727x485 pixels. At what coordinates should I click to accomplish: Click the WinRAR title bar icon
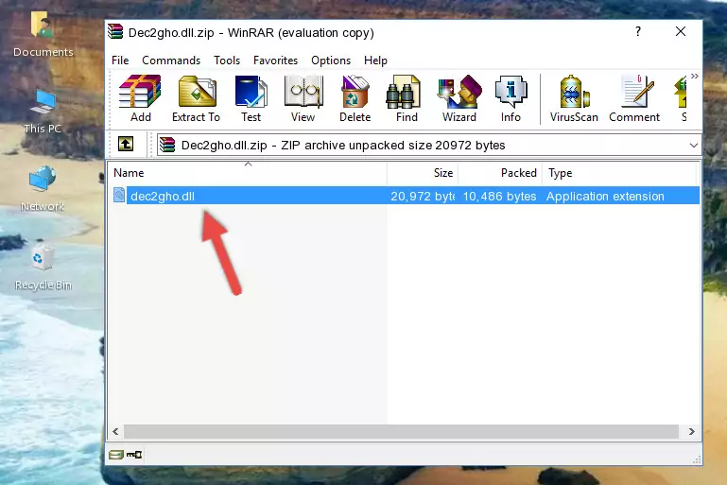point(115,32)
